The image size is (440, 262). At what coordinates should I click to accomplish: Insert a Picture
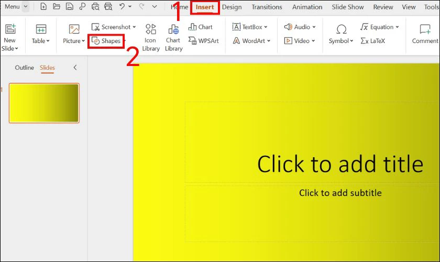pos(74,34)
